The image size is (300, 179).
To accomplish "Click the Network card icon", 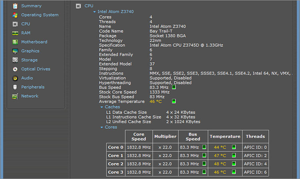I will pyautogui.click(x=15, y=96).
